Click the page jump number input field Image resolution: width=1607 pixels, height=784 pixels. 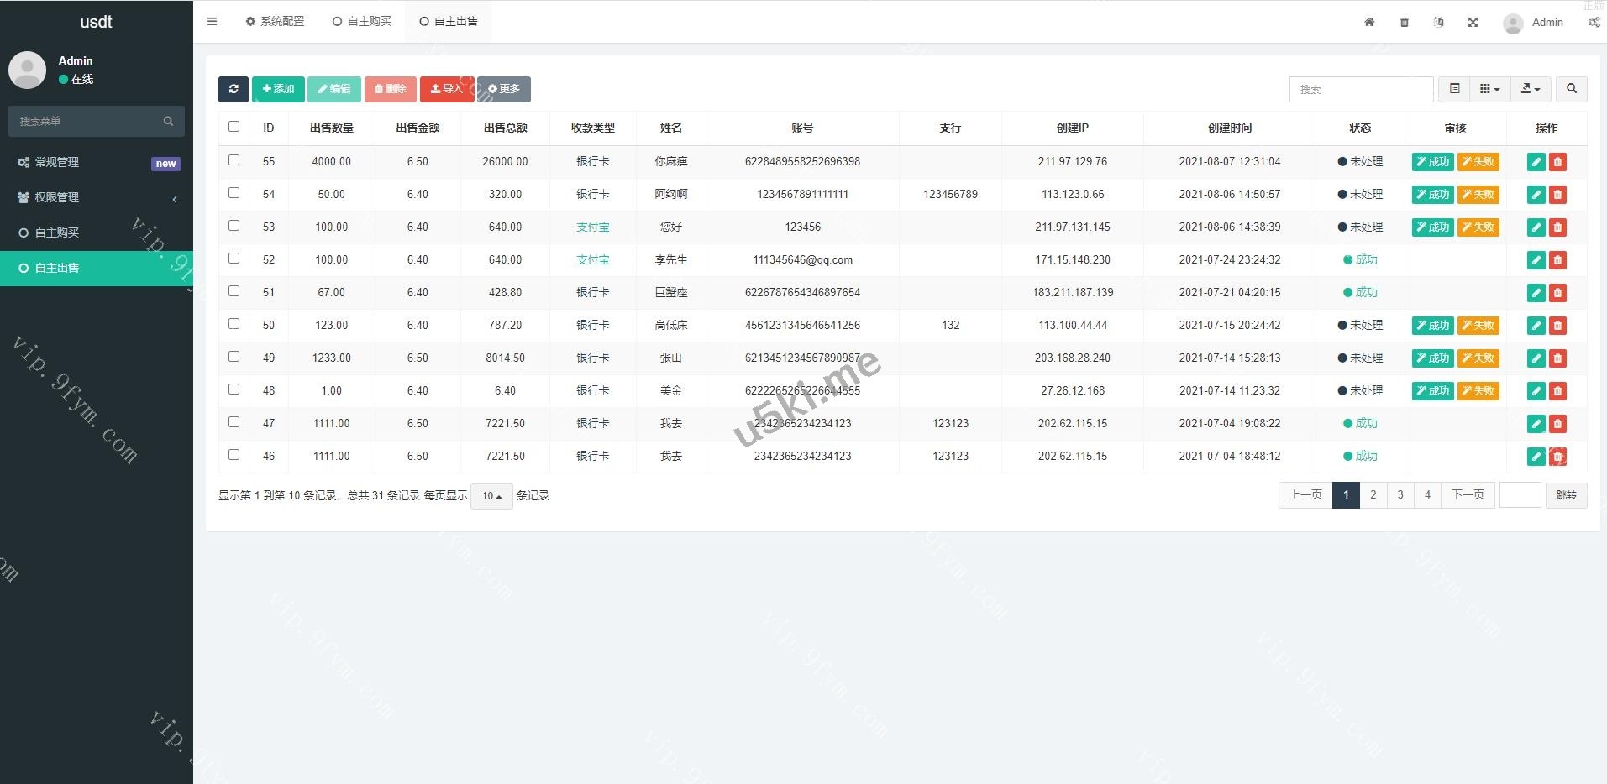pyautogui.click(x=1520, y=495)
